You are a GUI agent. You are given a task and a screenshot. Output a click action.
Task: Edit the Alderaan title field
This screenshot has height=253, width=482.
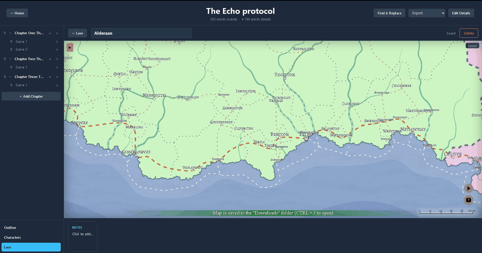[141, 33]
